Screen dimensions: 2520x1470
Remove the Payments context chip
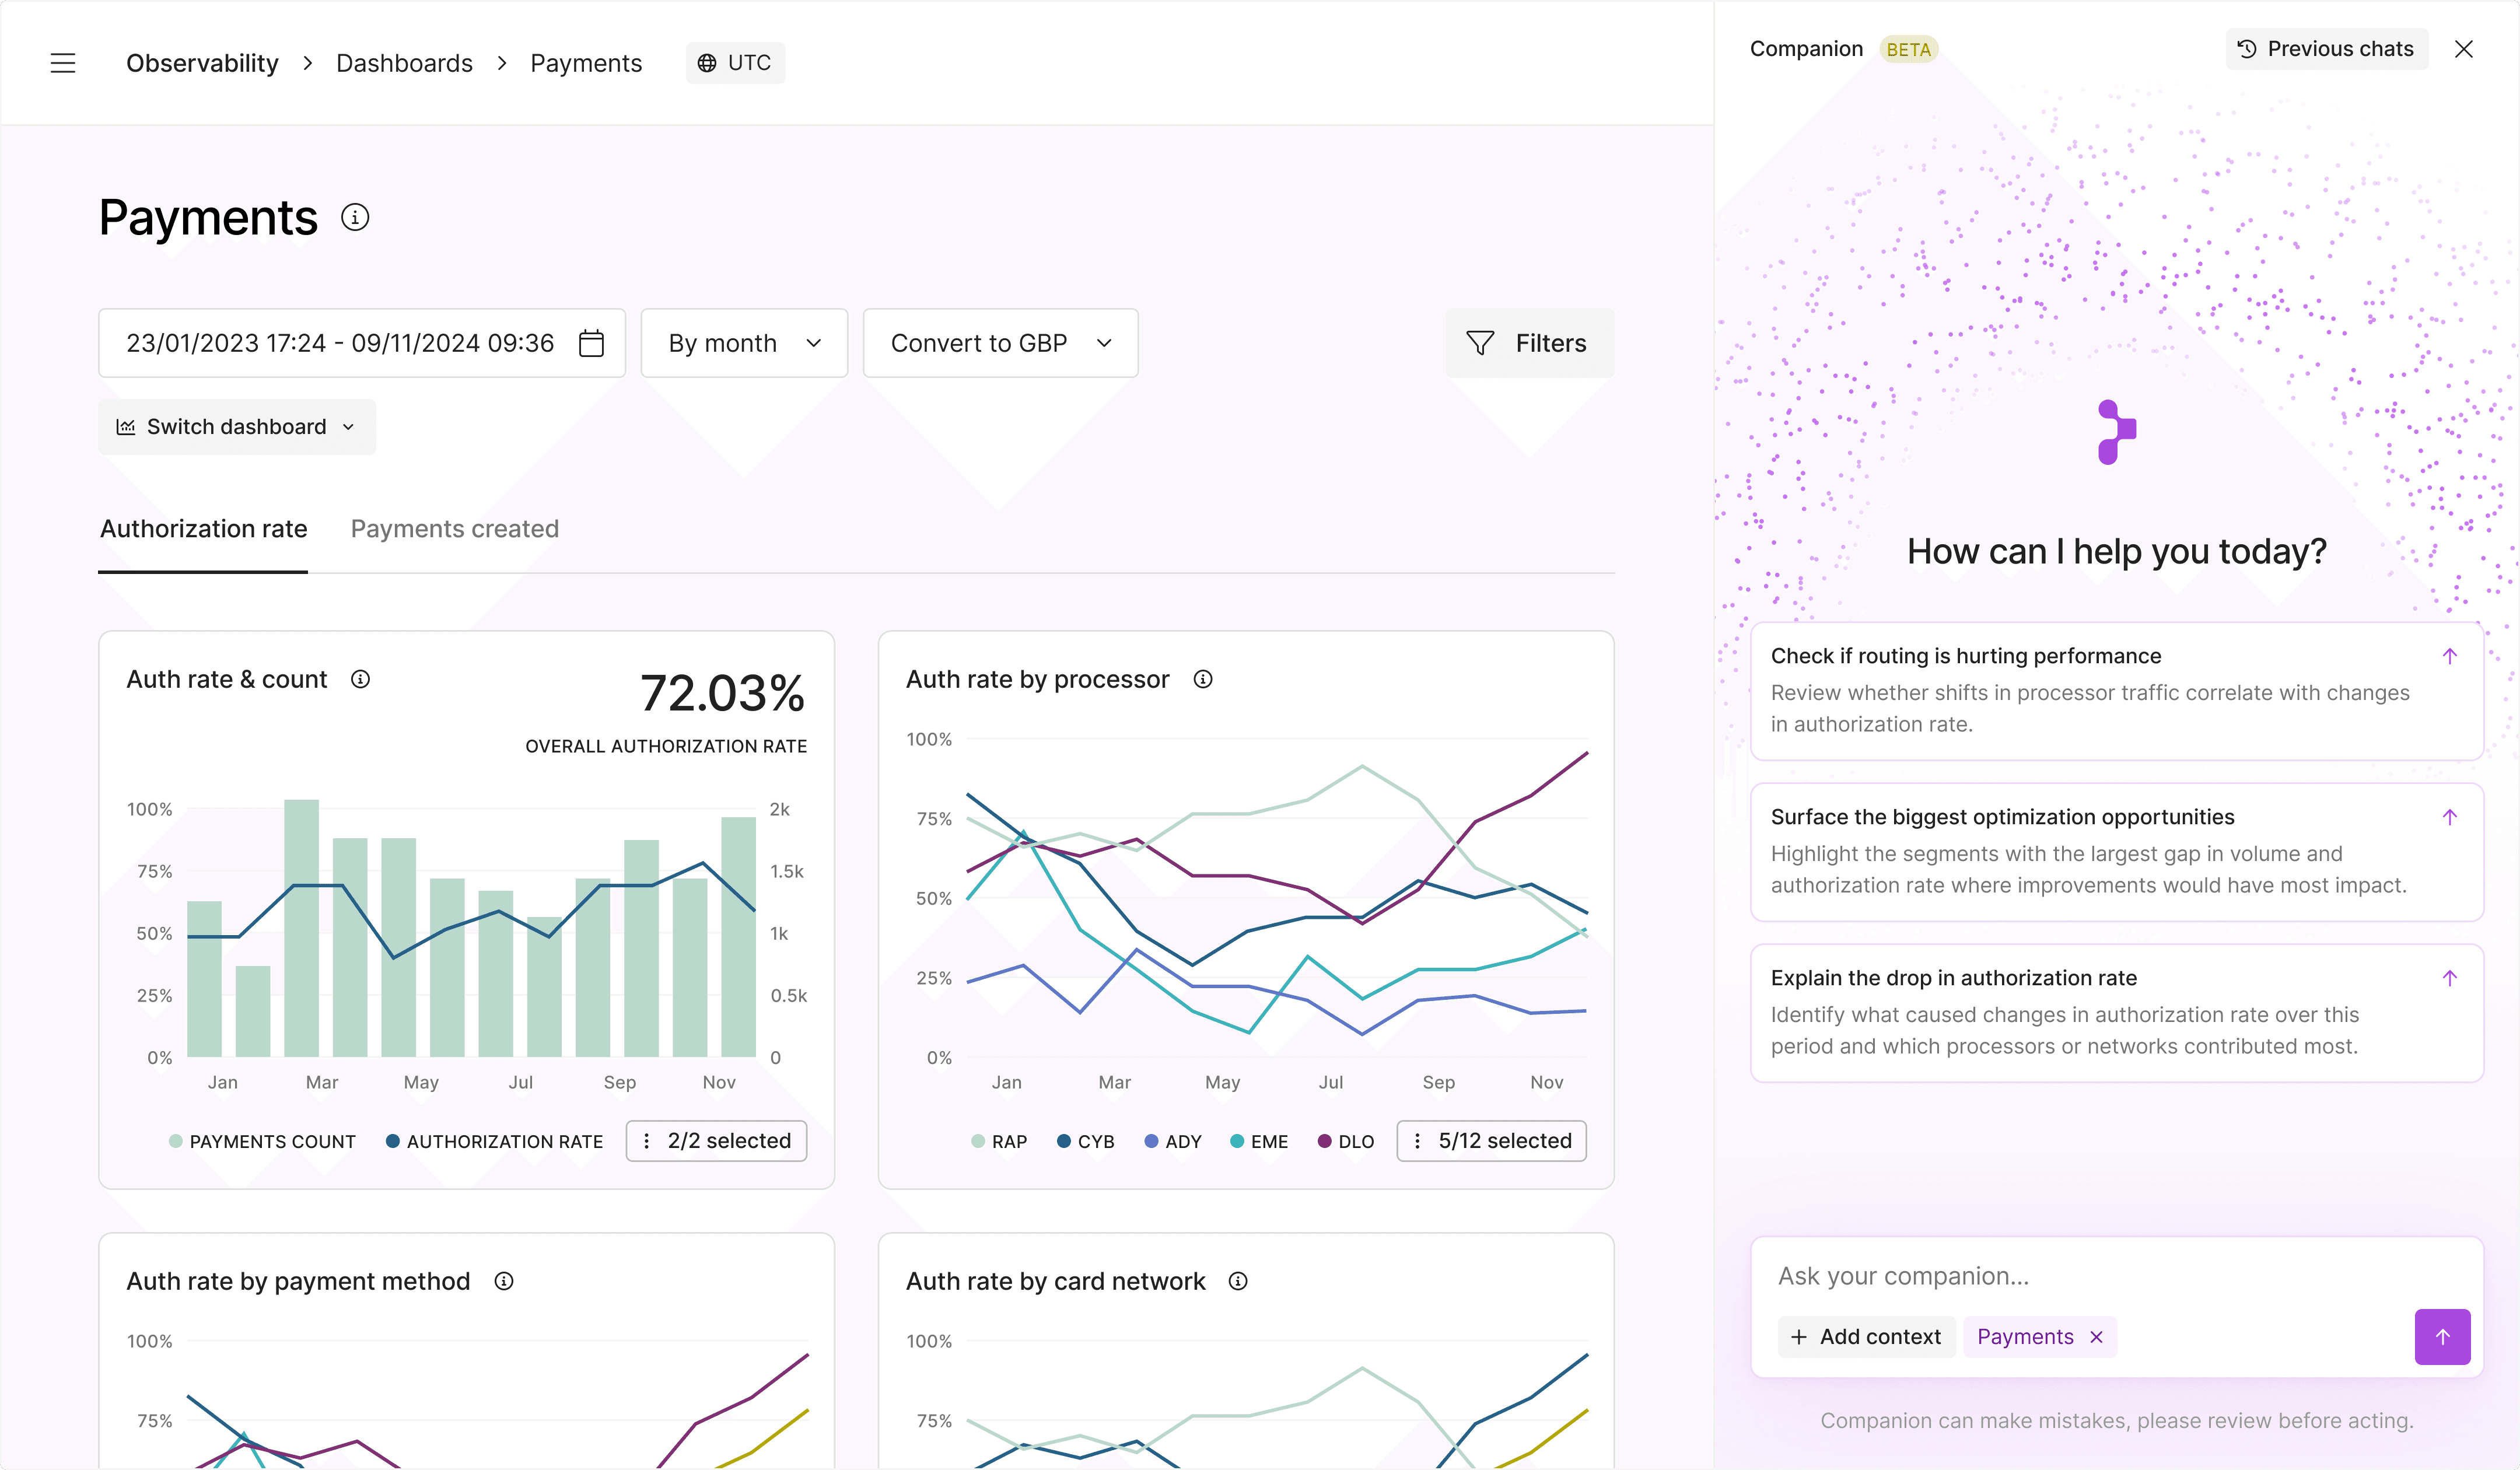point(2097,1337)
